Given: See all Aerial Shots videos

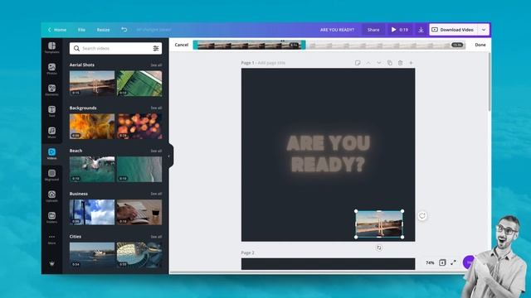Looking at the screenshot, I should tap(156, 65).
